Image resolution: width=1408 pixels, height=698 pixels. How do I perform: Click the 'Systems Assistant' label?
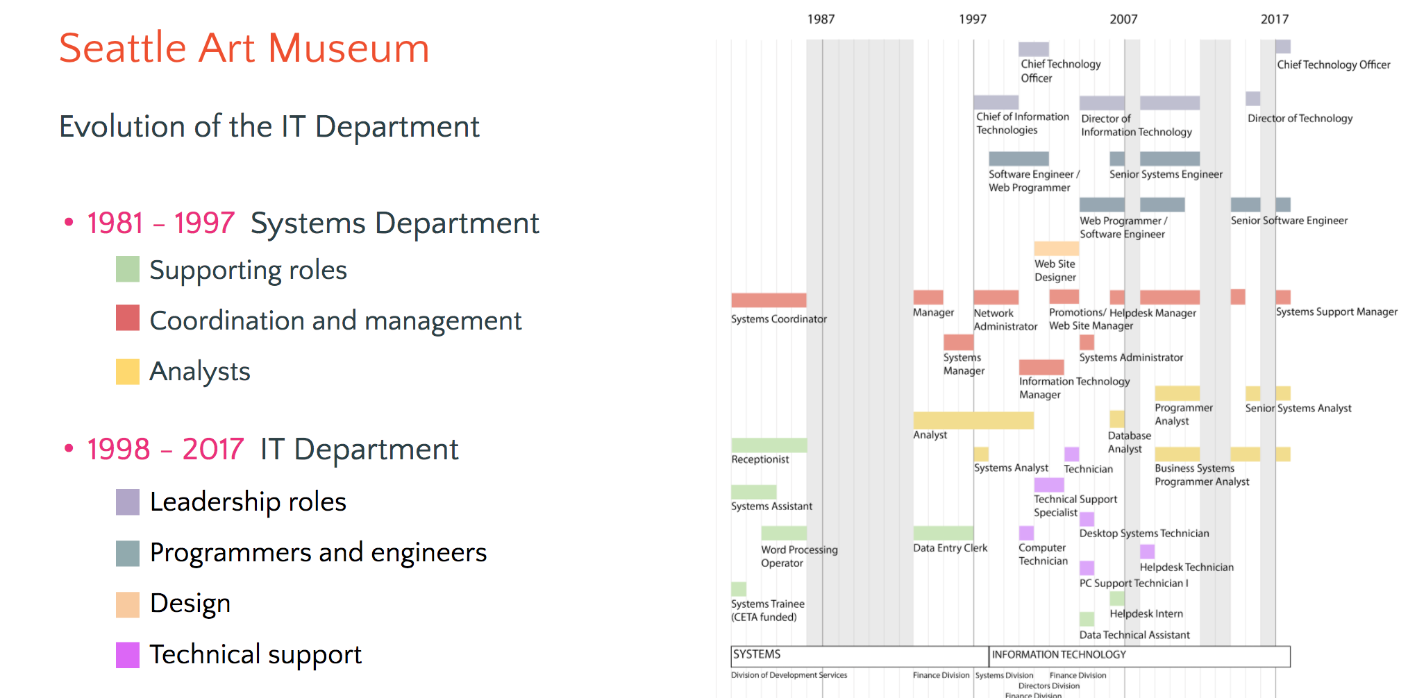[771, 507]
